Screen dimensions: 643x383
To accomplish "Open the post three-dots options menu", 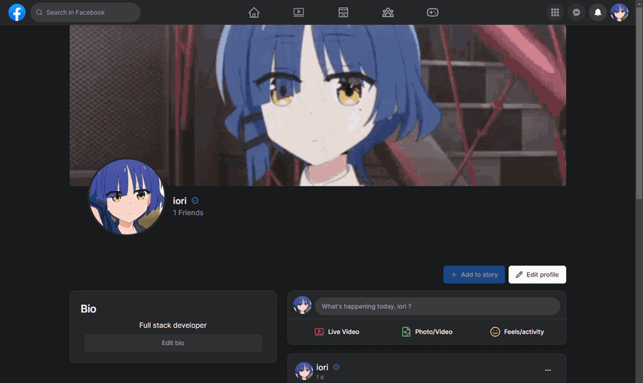I will [547, 370].
